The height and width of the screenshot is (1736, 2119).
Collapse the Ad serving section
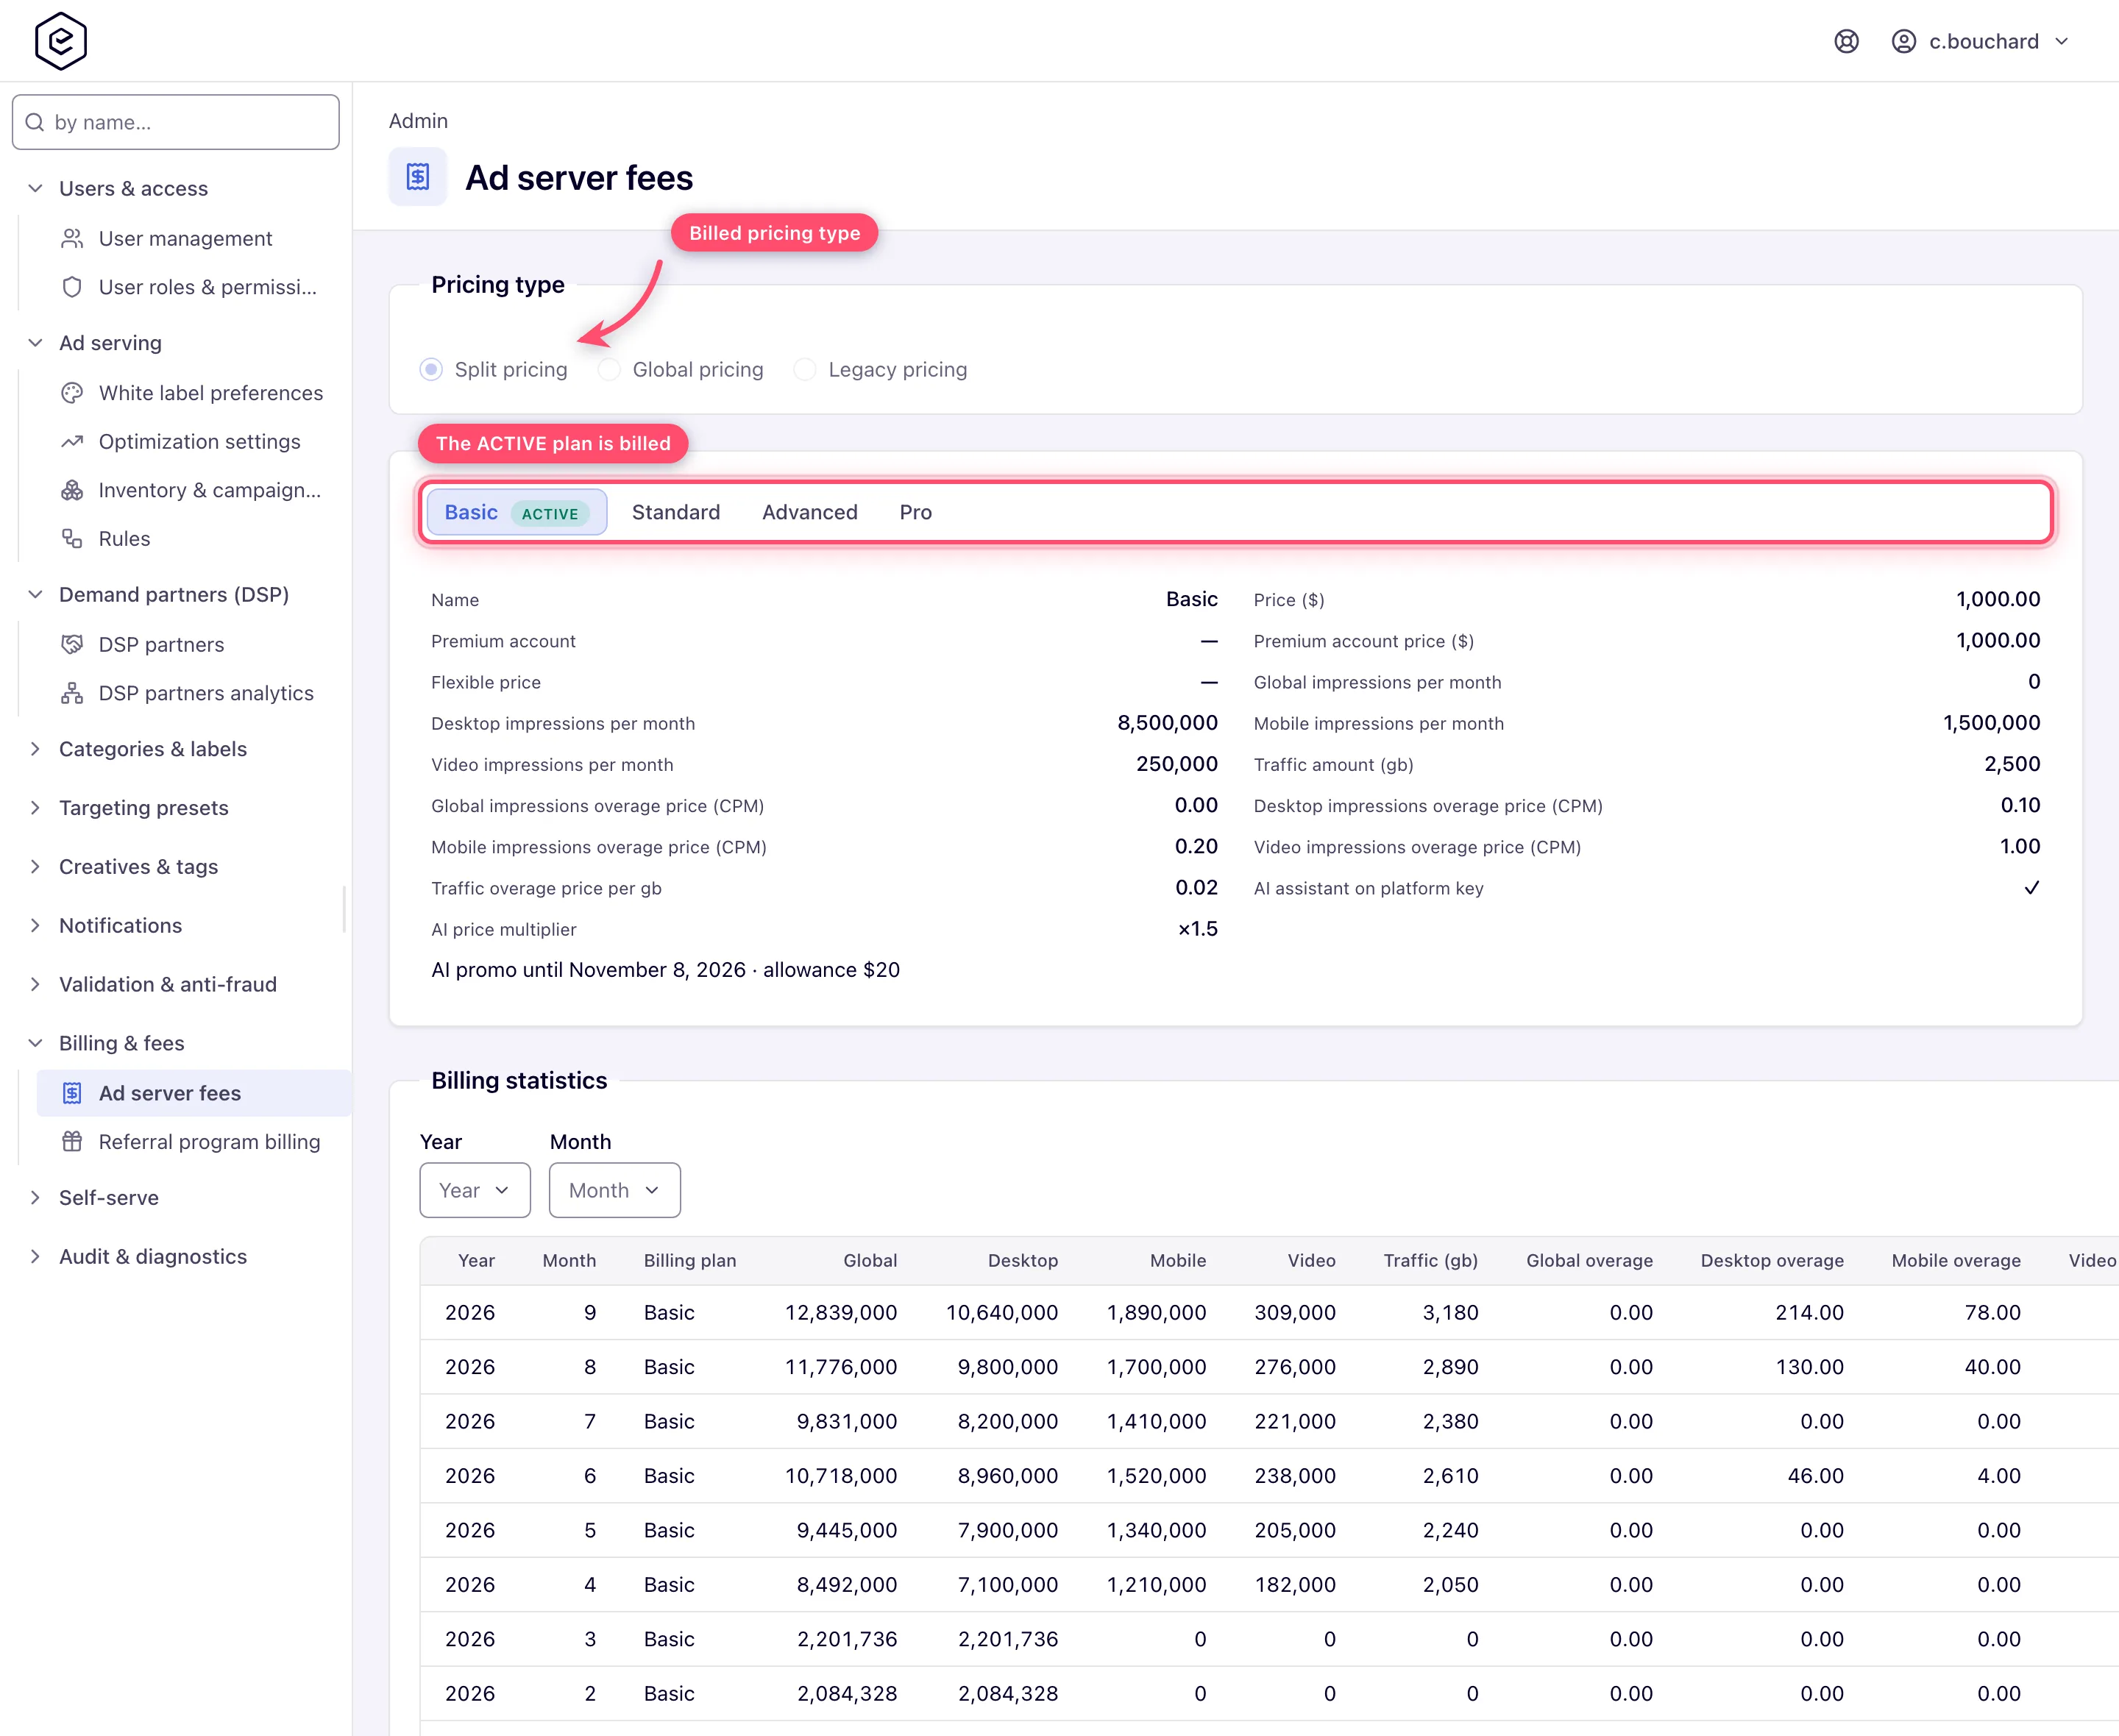pyautogui.click(x=35, y=342)
